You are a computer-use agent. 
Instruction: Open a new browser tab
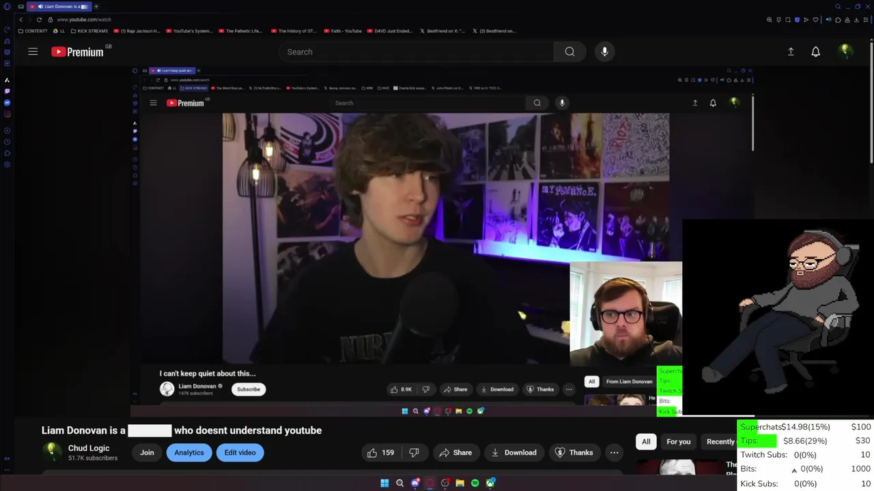96,6
